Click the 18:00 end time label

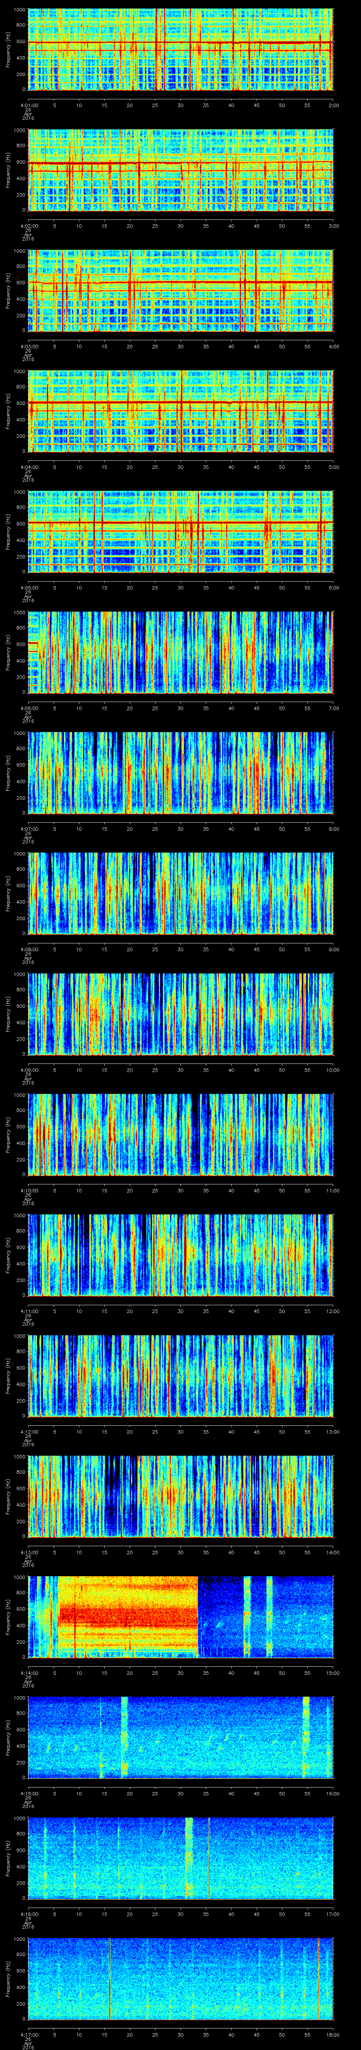point(332,2034)
